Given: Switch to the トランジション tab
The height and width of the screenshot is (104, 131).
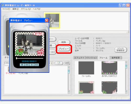Looking at the screenshot, I should (91, 58).
